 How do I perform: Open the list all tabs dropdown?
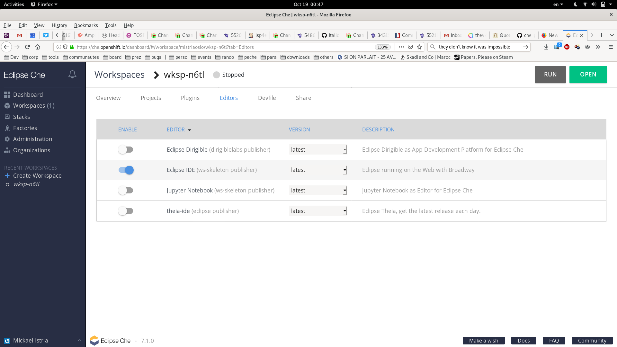pyautogui.click(x=612, y=35)
